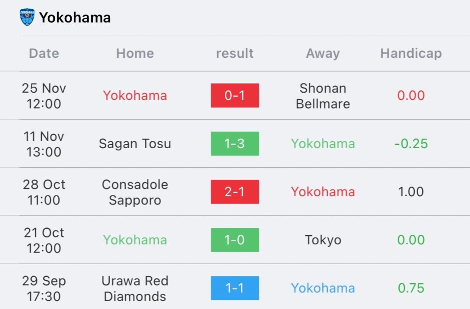The image size is (470, 309).
Task: Select the 0.75 handicap value
Action: pyautogui.click(x=411, y=288)
